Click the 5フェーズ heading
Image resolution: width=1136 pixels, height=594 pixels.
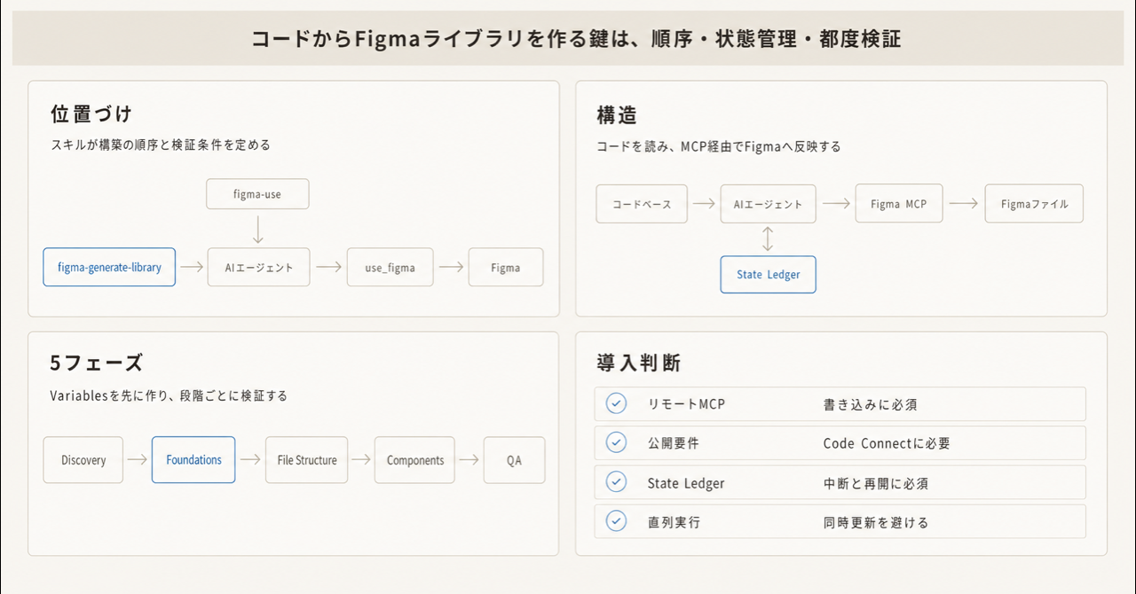point(97,363)
